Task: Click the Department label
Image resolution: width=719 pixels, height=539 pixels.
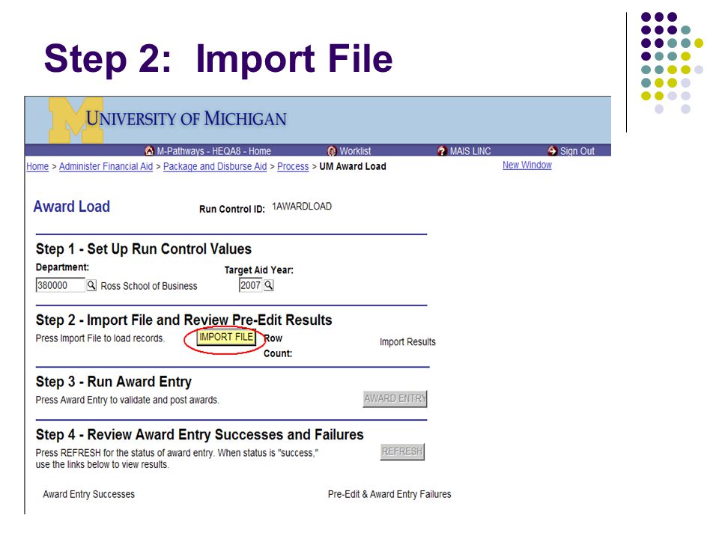Action: (62, 267)
